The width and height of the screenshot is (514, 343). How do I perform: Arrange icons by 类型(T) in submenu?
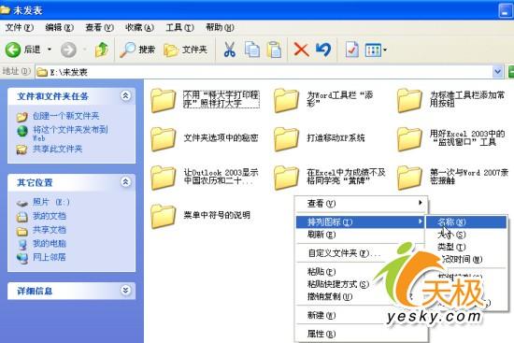click(466, 247)
